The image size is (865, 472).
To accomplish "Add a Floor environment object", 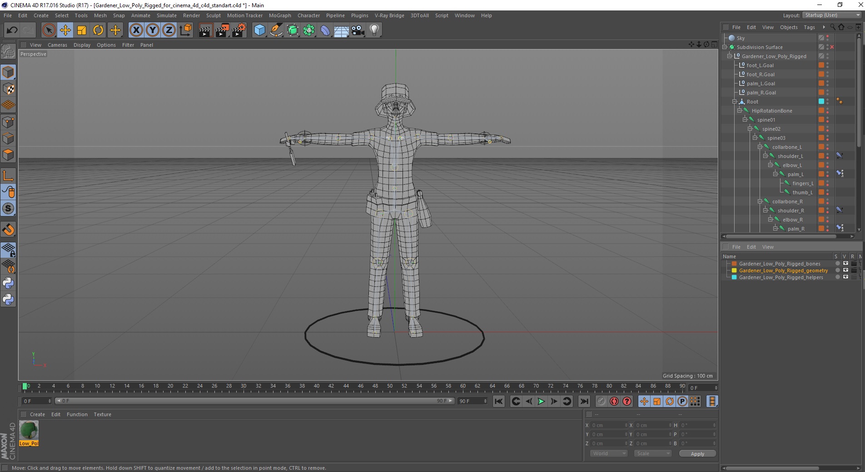I will point(341,30).
